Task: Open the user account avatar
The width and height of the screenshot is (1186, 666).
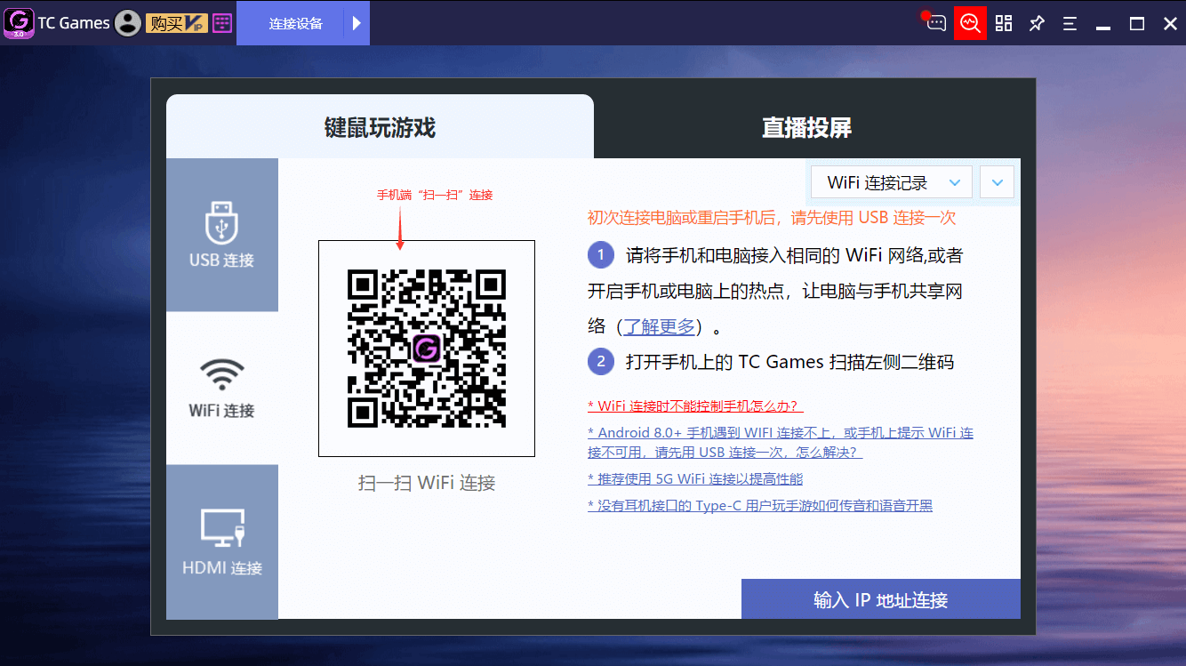Action: click(129, 23)
